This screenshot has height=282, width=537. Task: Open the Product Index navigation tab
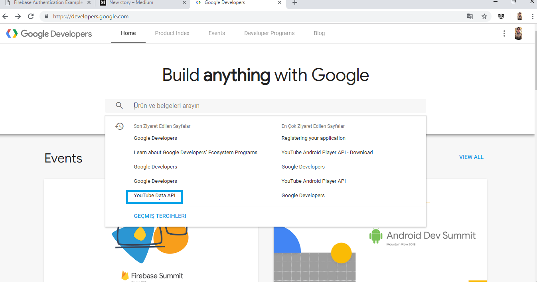pos(172,33)
